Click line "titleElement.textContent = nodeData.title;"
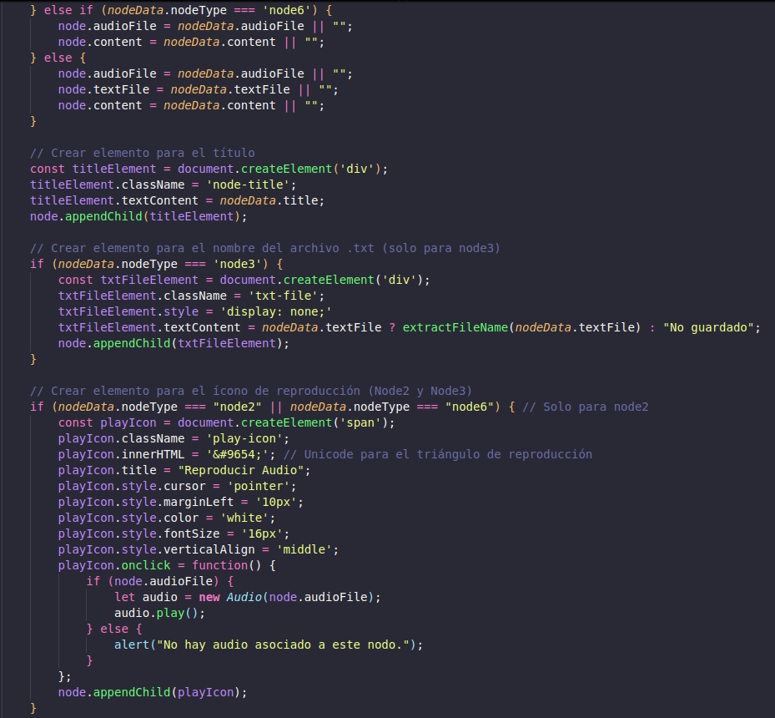The width and height of the screenshot is (775, 718). pyautogui.click(x=177, y=200)
